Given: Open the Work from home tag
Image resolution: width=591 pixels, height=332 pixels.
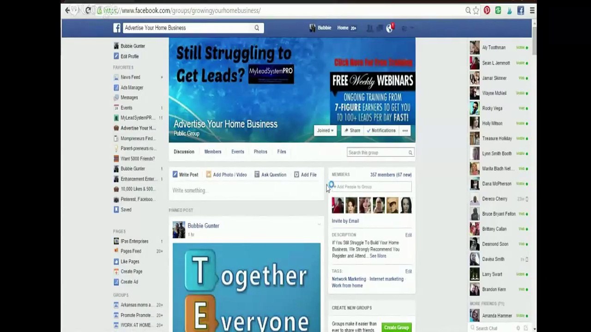Looking at the screenshot, I should coord(347,285).
